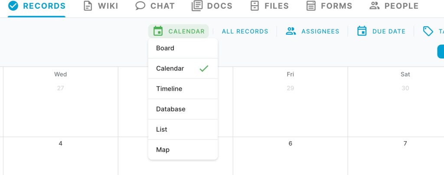Select Board from the view menu
Viewport: 444px width, 175px height.
(183, 48)
